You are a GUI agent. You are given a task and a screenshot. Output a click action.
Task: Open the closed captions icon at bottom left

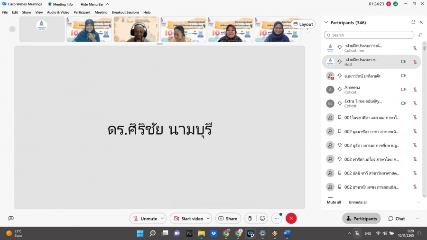[x=11, y=218]
